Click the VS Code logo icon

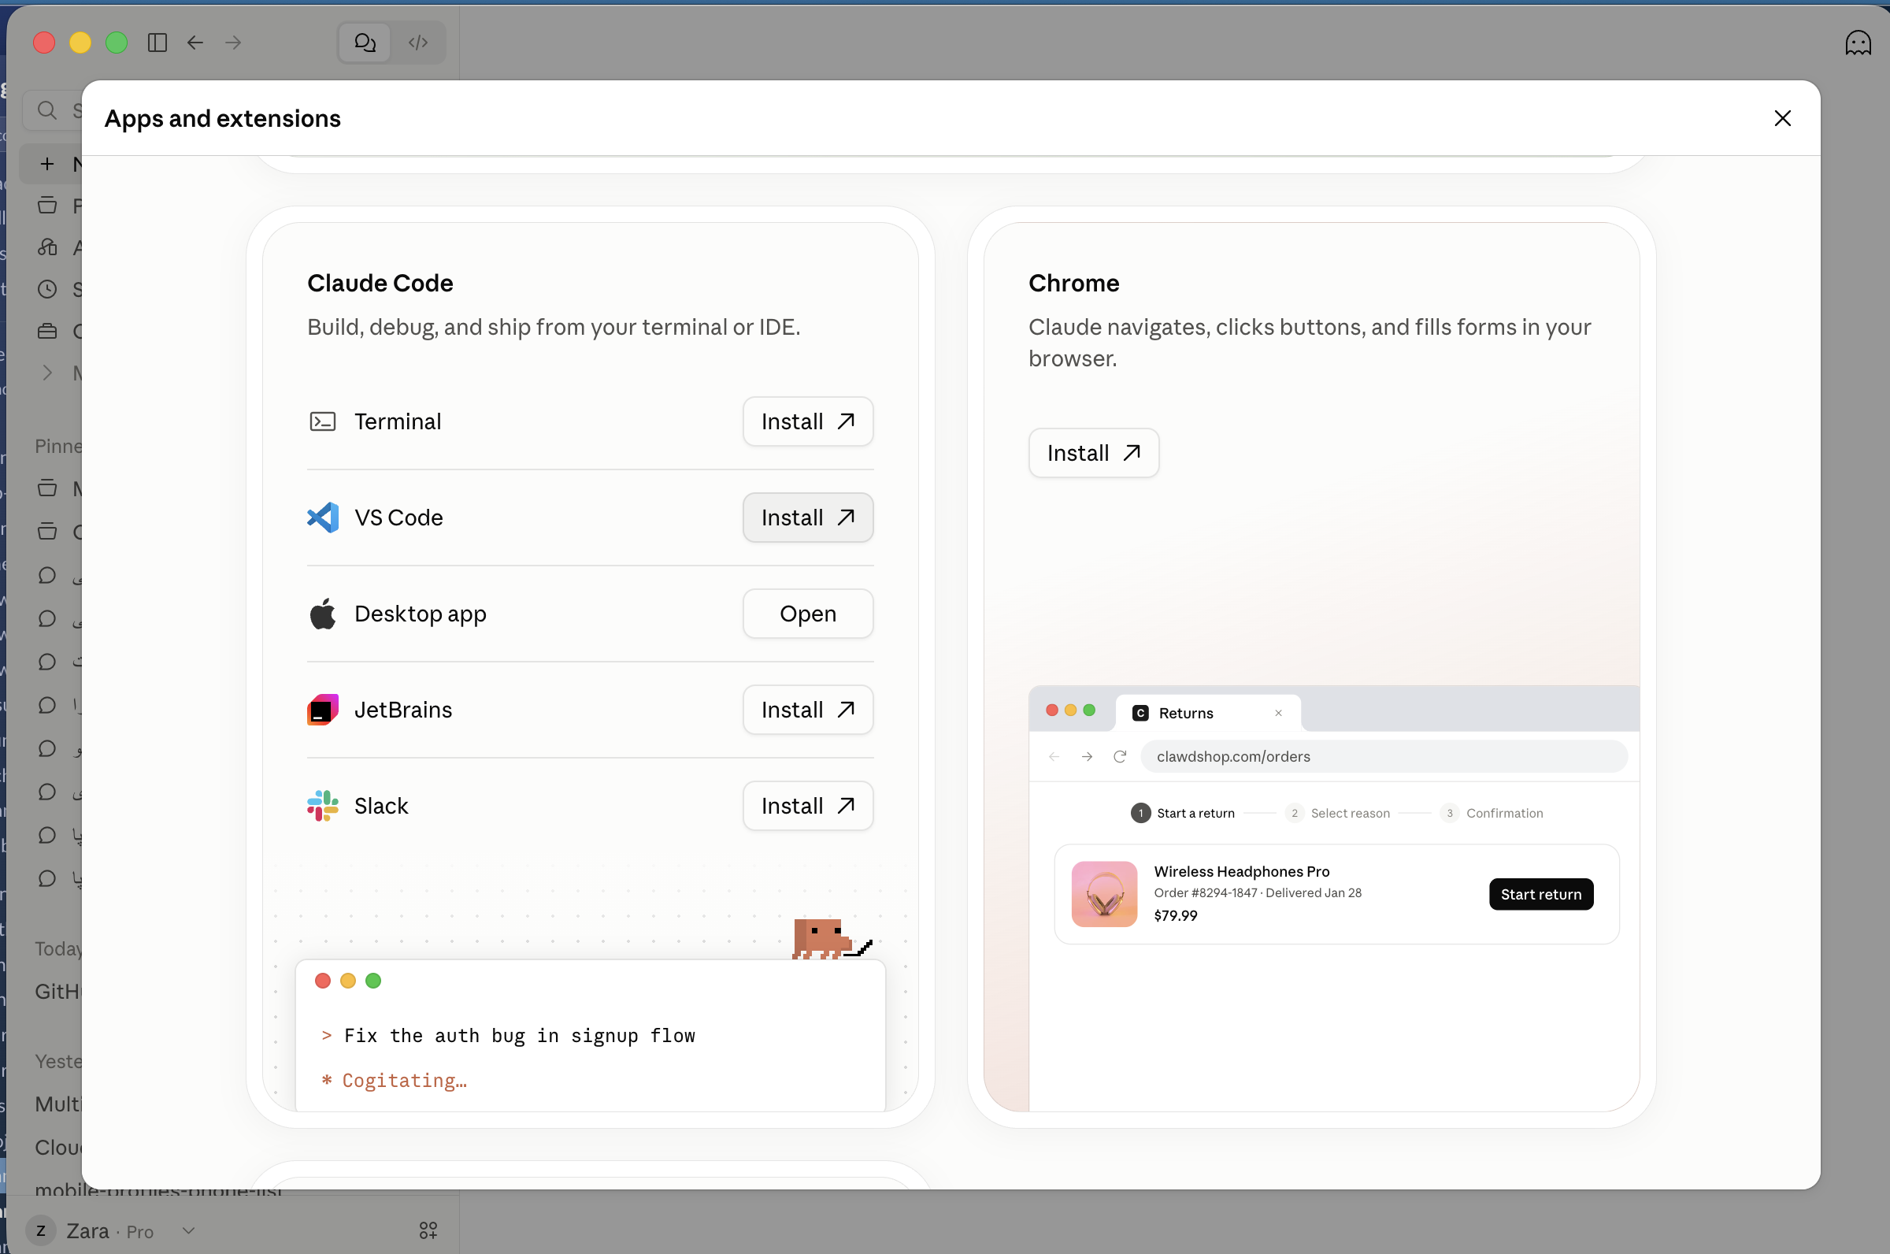coord(322,518)
